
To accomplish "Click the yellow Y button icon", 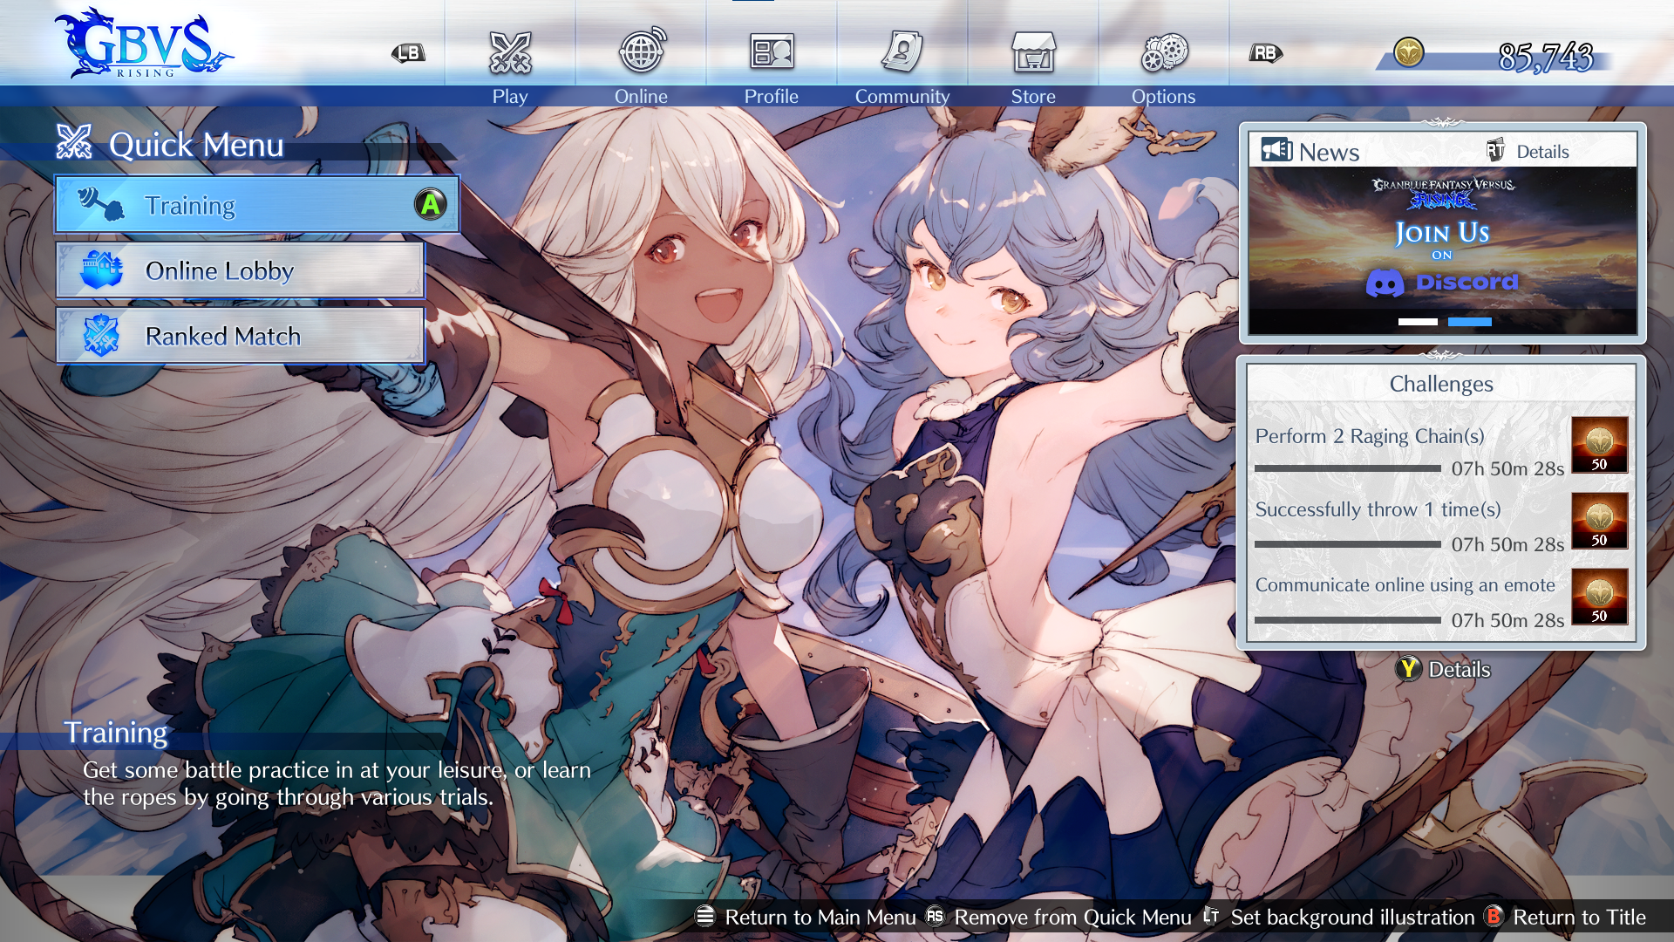I will tap(1408, 669).
